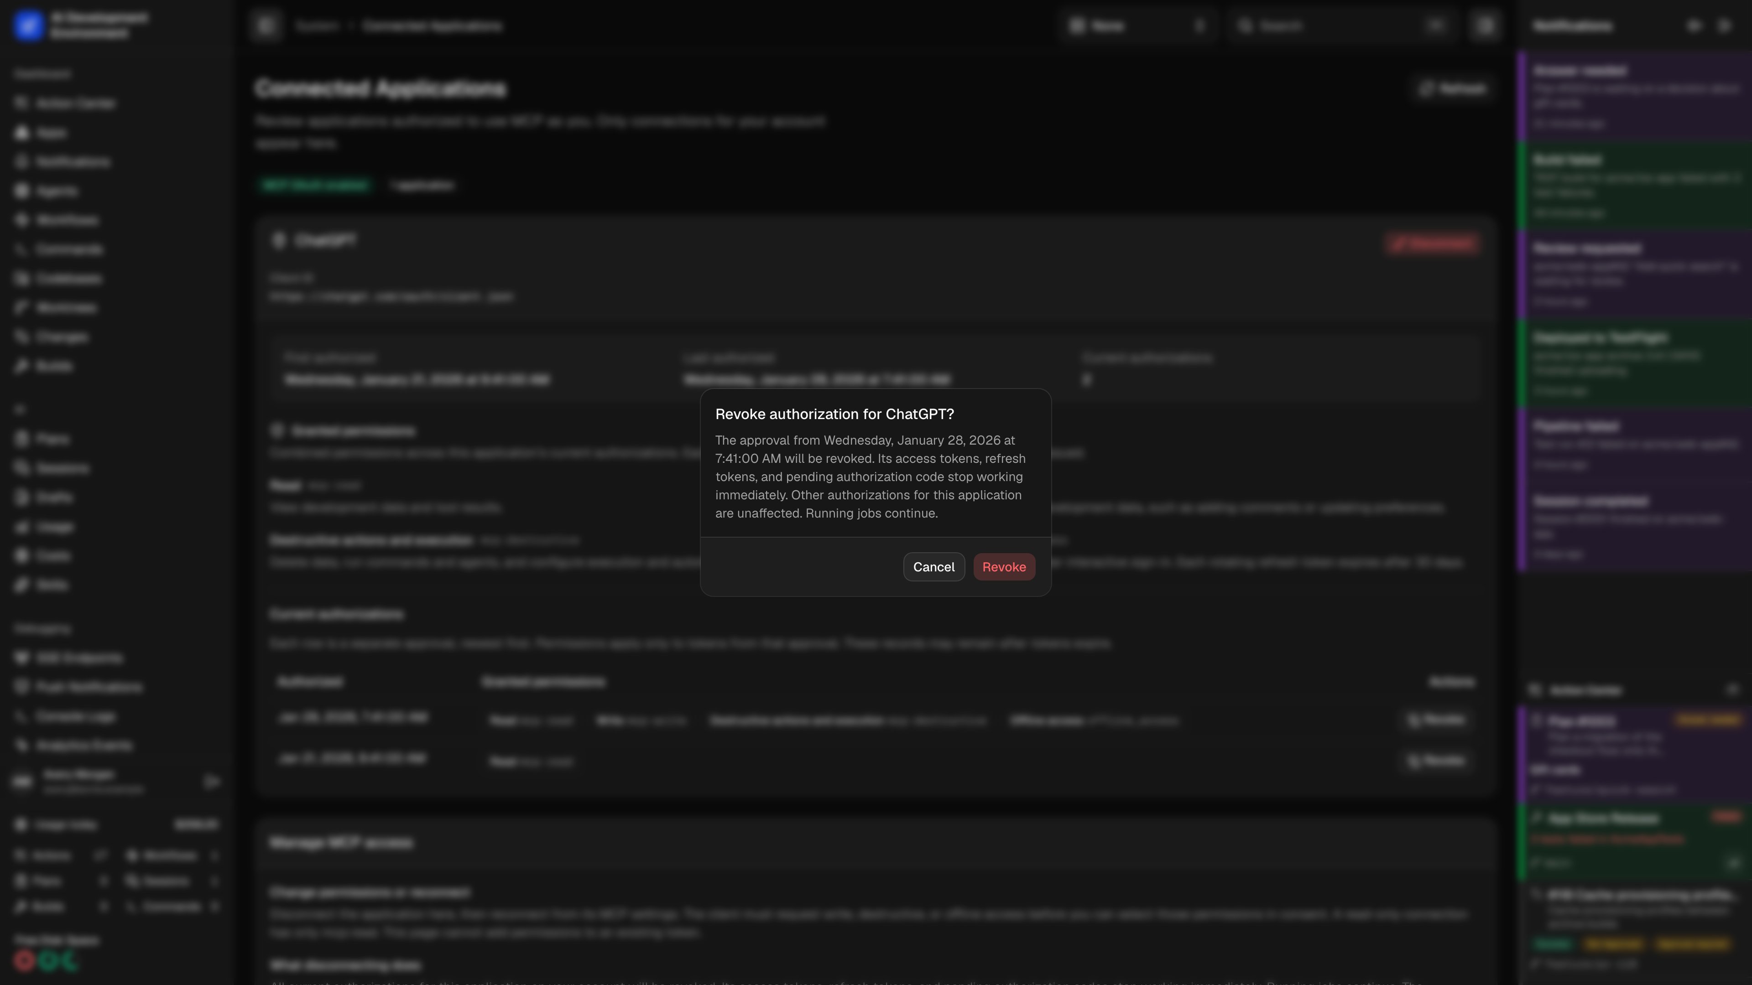Viewport: 1752px width, 985px height.
Task: Dismiss the dialog using Cancel
Action: point(934,567)
